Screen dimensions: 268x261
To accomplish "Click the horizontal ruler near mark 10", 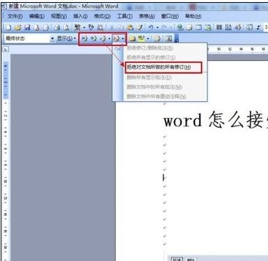I will pos(219,49).
